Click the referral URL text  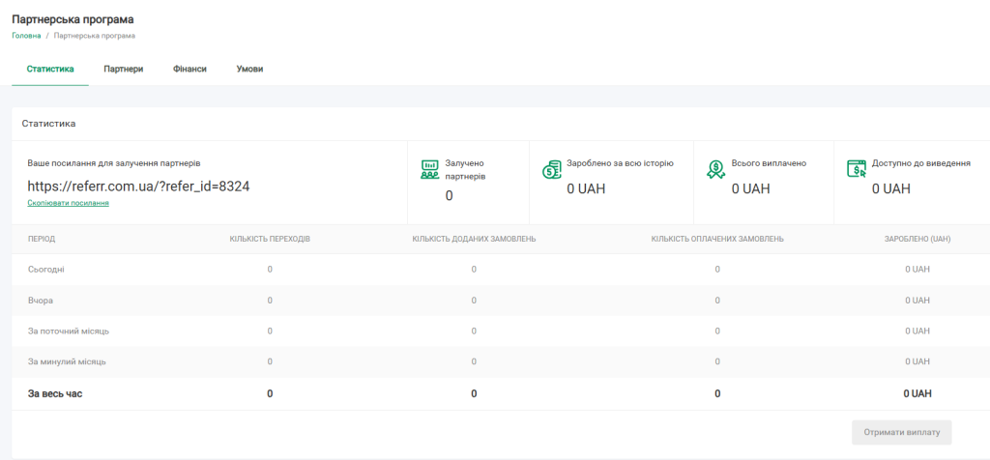click(x=138, y=186)
